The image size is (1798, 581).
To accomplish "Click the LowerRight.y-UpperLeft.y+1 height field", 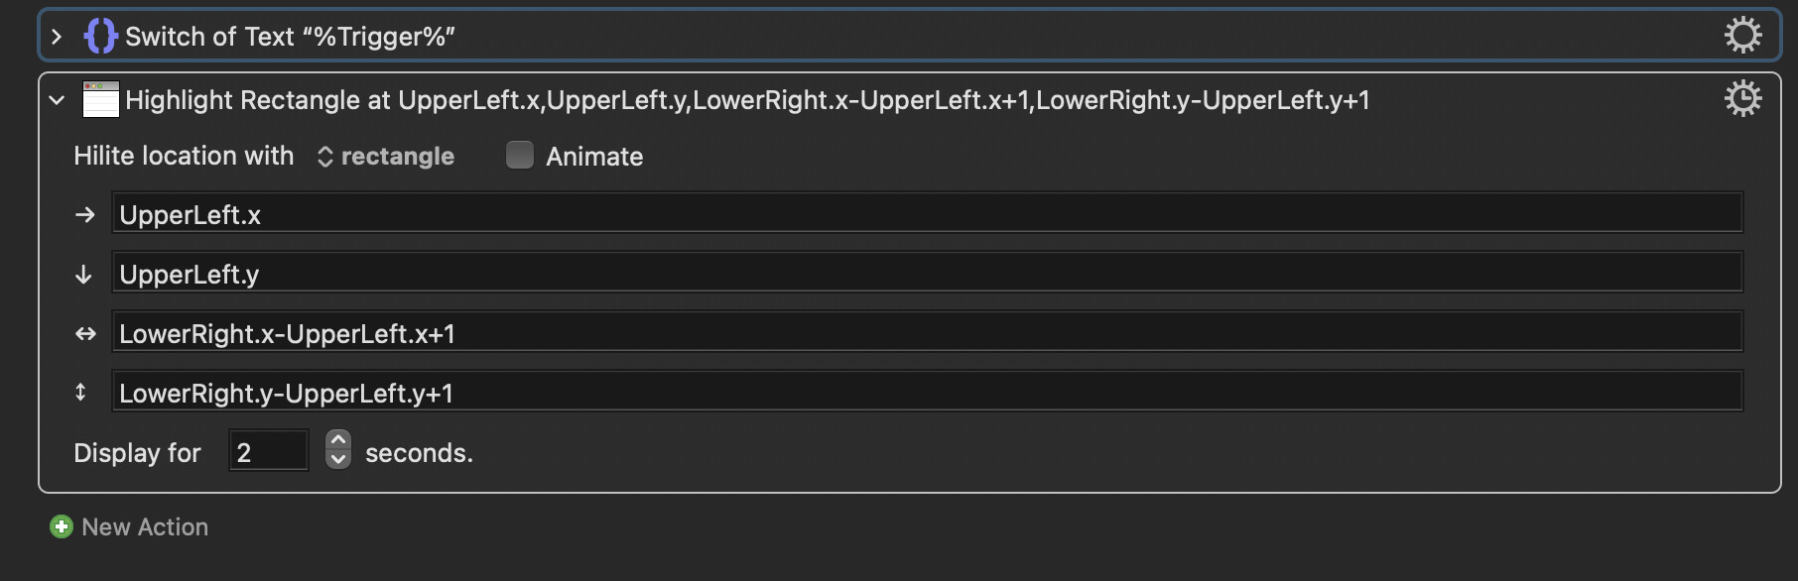I will (x=927, y=392).
